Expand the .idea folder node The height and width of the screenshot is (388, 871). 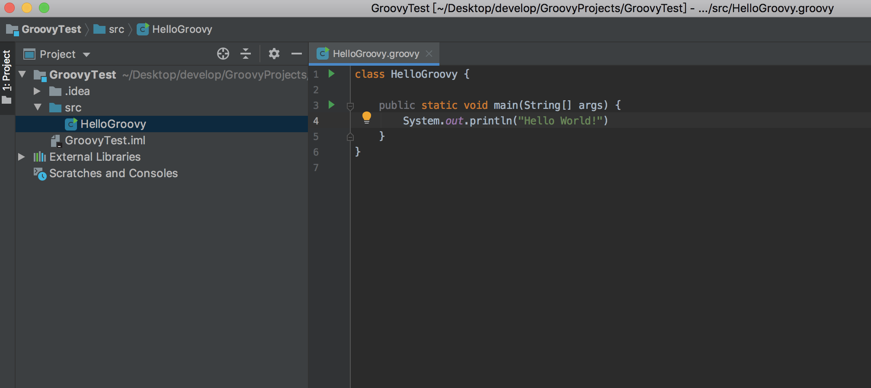(37, 91)
